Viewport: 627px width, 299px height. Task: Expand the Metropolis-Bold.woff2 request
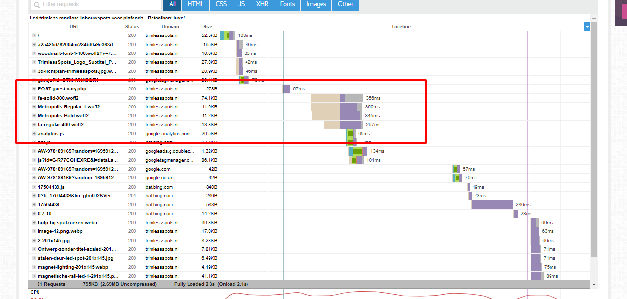34,116
